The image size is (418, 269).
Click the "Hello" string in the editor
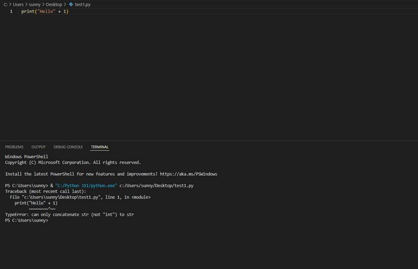click(x=47, y=12)
